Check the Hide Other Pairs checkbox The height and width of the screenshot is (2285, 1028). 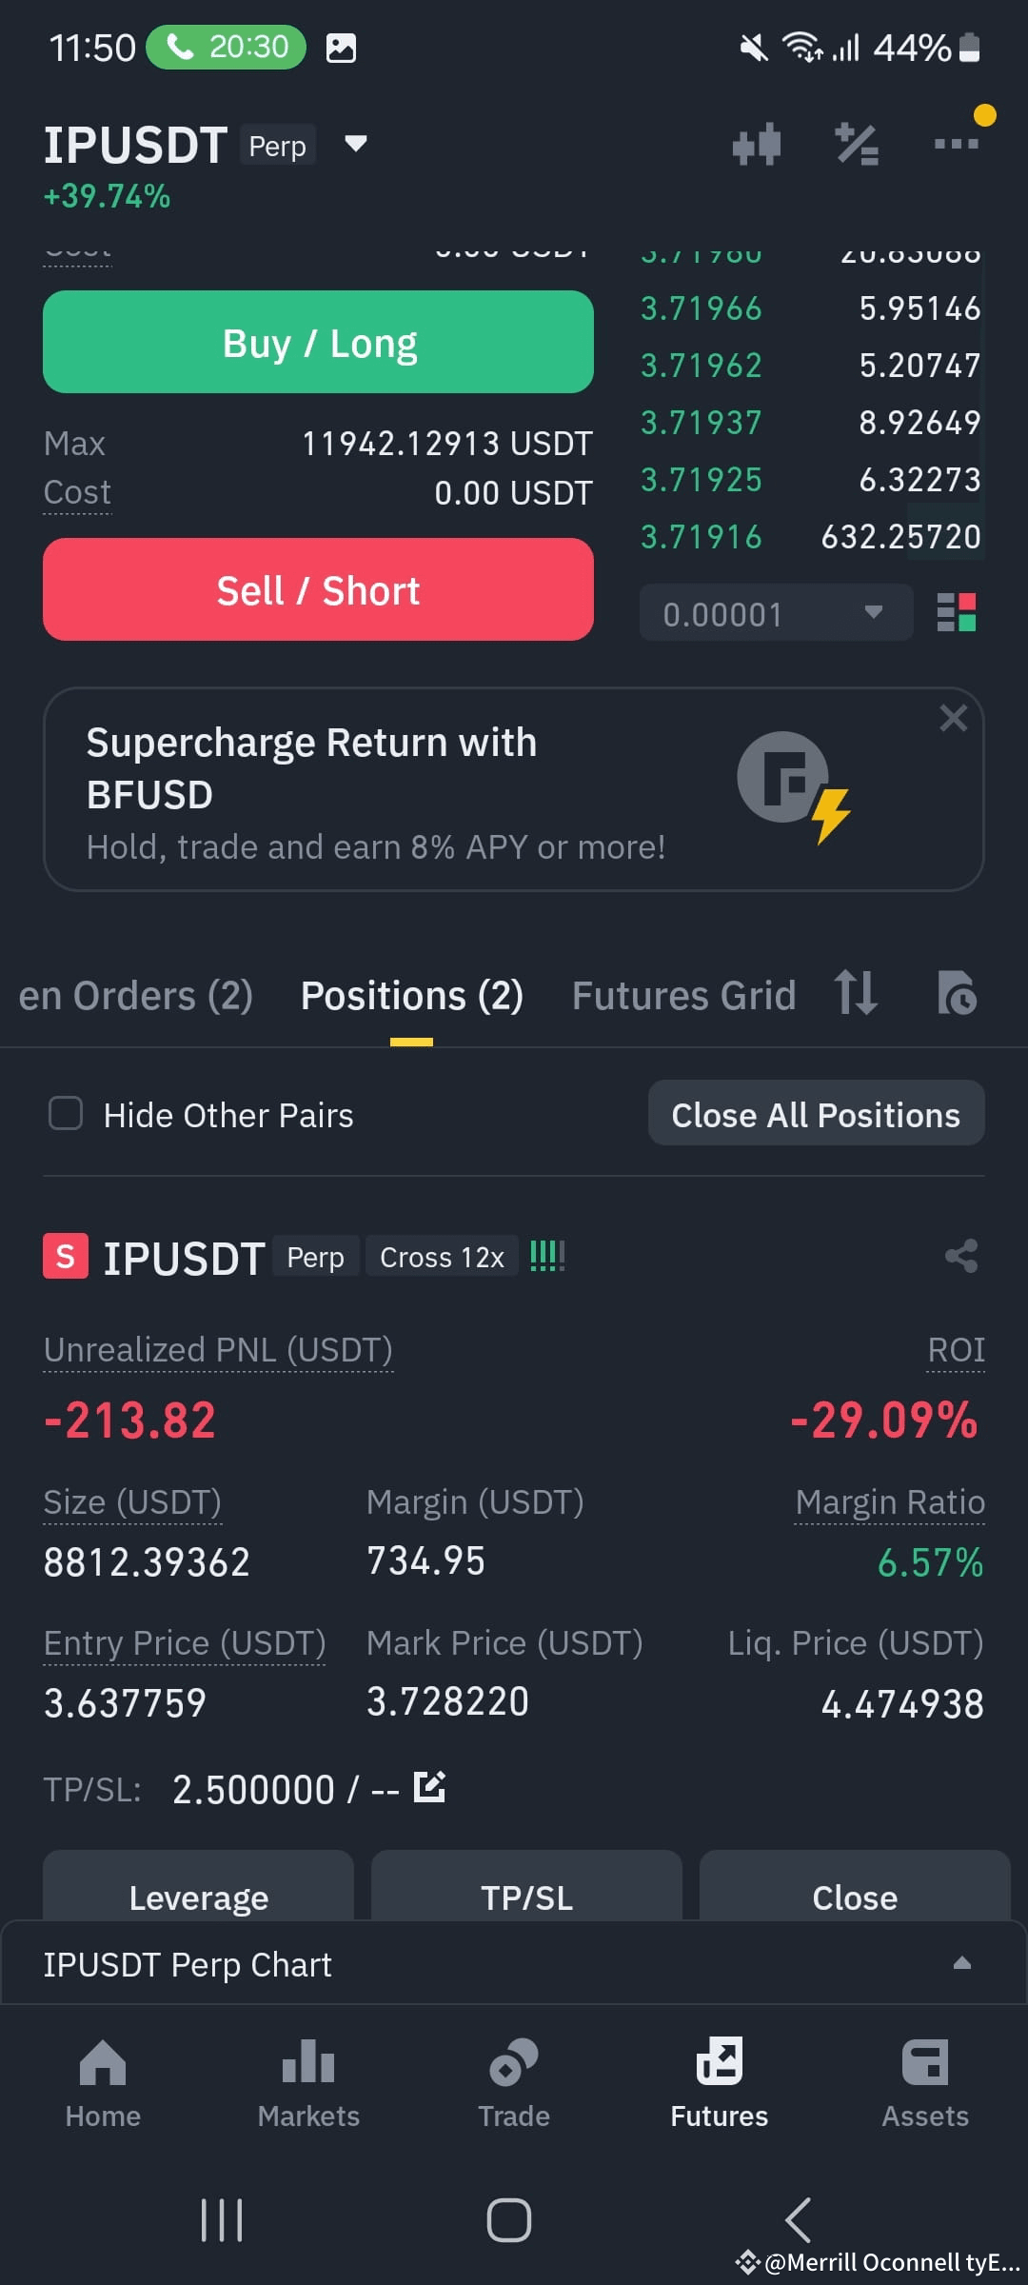coord(66,1113)
